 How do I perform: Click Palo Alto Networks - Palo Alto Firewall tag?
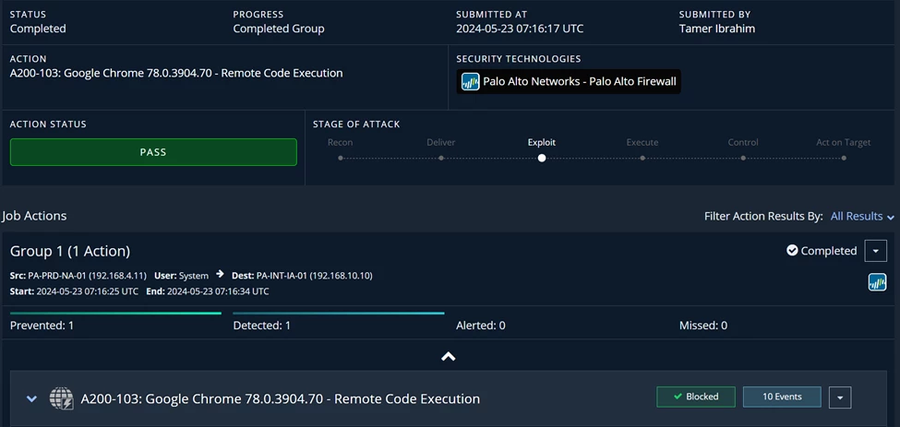(x=569, y=82)
